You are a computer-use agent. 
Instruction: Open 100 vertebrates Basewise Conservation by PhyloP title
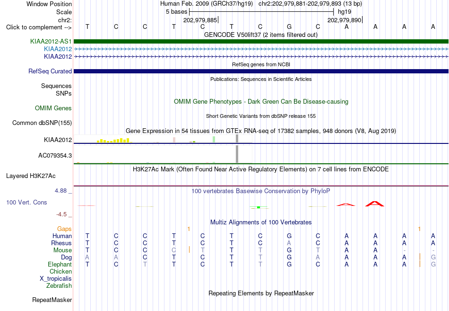click(x=261, y=191)
